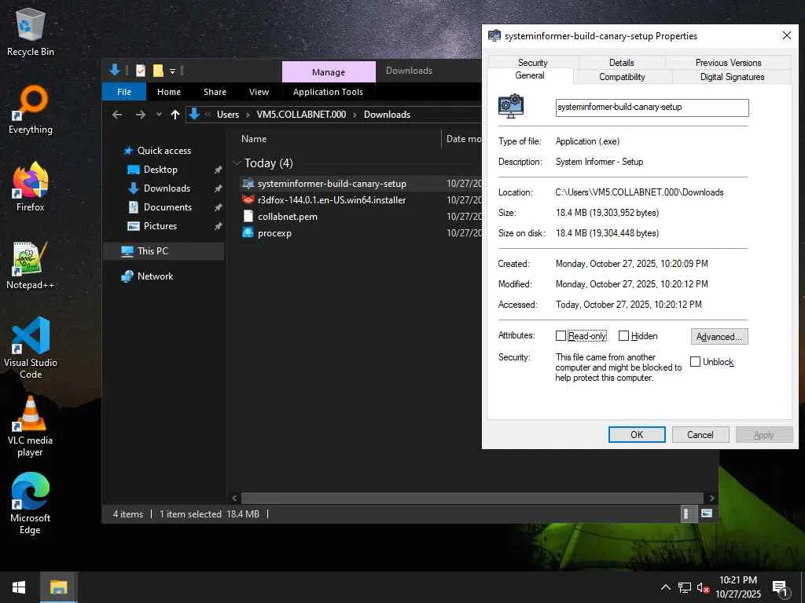Select Desktop in navigation pane
The height and width of the screenshot is (603, 805).
click(160, 170)
